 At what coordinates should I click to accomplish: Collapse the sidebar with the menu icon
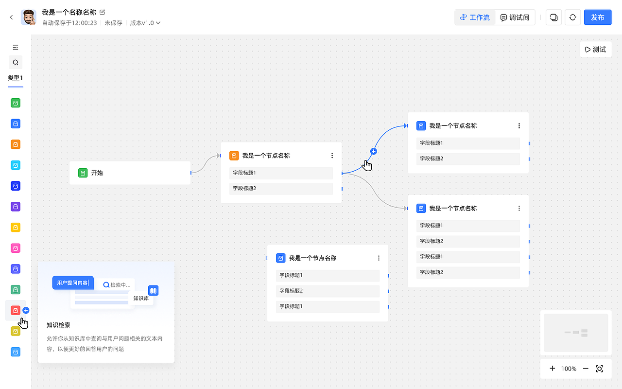point(16,47)
